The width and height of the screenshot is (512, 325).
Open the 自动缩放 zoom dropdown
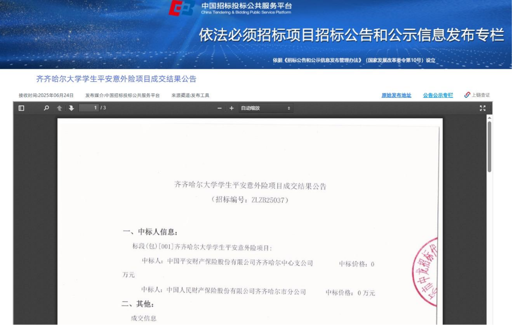265,108
